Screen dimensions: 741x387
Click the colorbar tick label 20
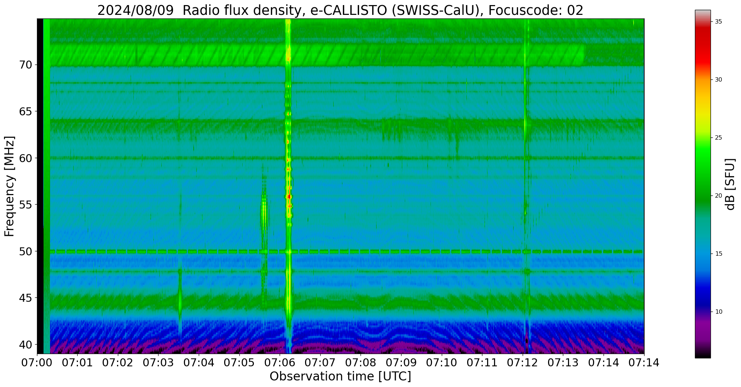click(x=718, y=195)
